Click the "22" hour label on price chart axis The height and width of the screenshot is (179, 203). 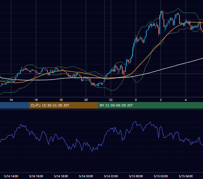111,100
